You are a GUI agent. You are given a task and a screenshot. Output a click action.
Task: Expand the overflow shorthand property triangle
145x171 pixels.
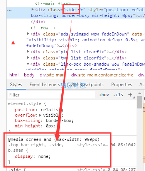[40, 115]
